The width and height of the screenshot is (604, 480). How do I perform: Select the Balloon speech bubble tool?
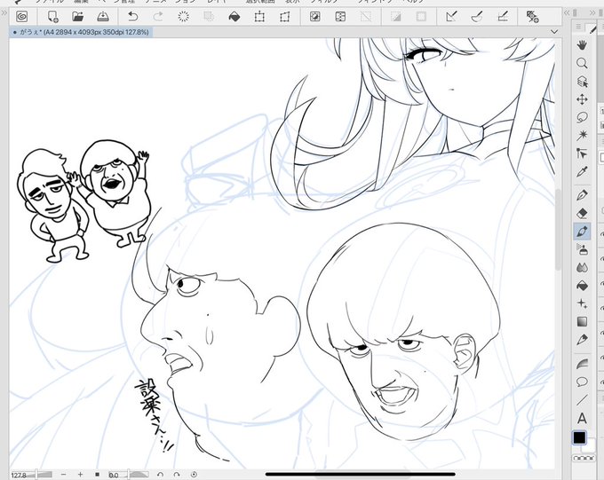click(x=582, y=382)
